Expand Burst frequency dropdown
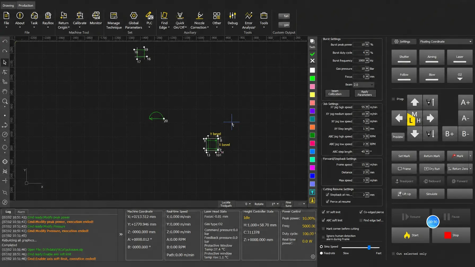475x267 pixels. click(367, 60)
